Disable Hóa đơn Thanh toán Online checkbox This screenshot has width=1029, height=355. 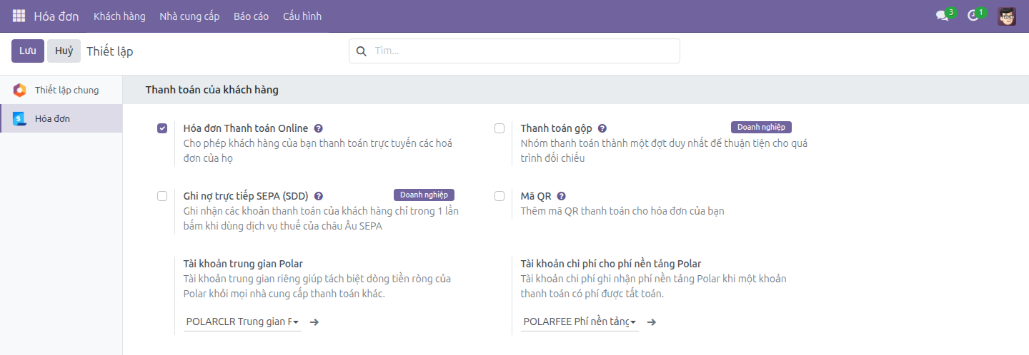162,128
